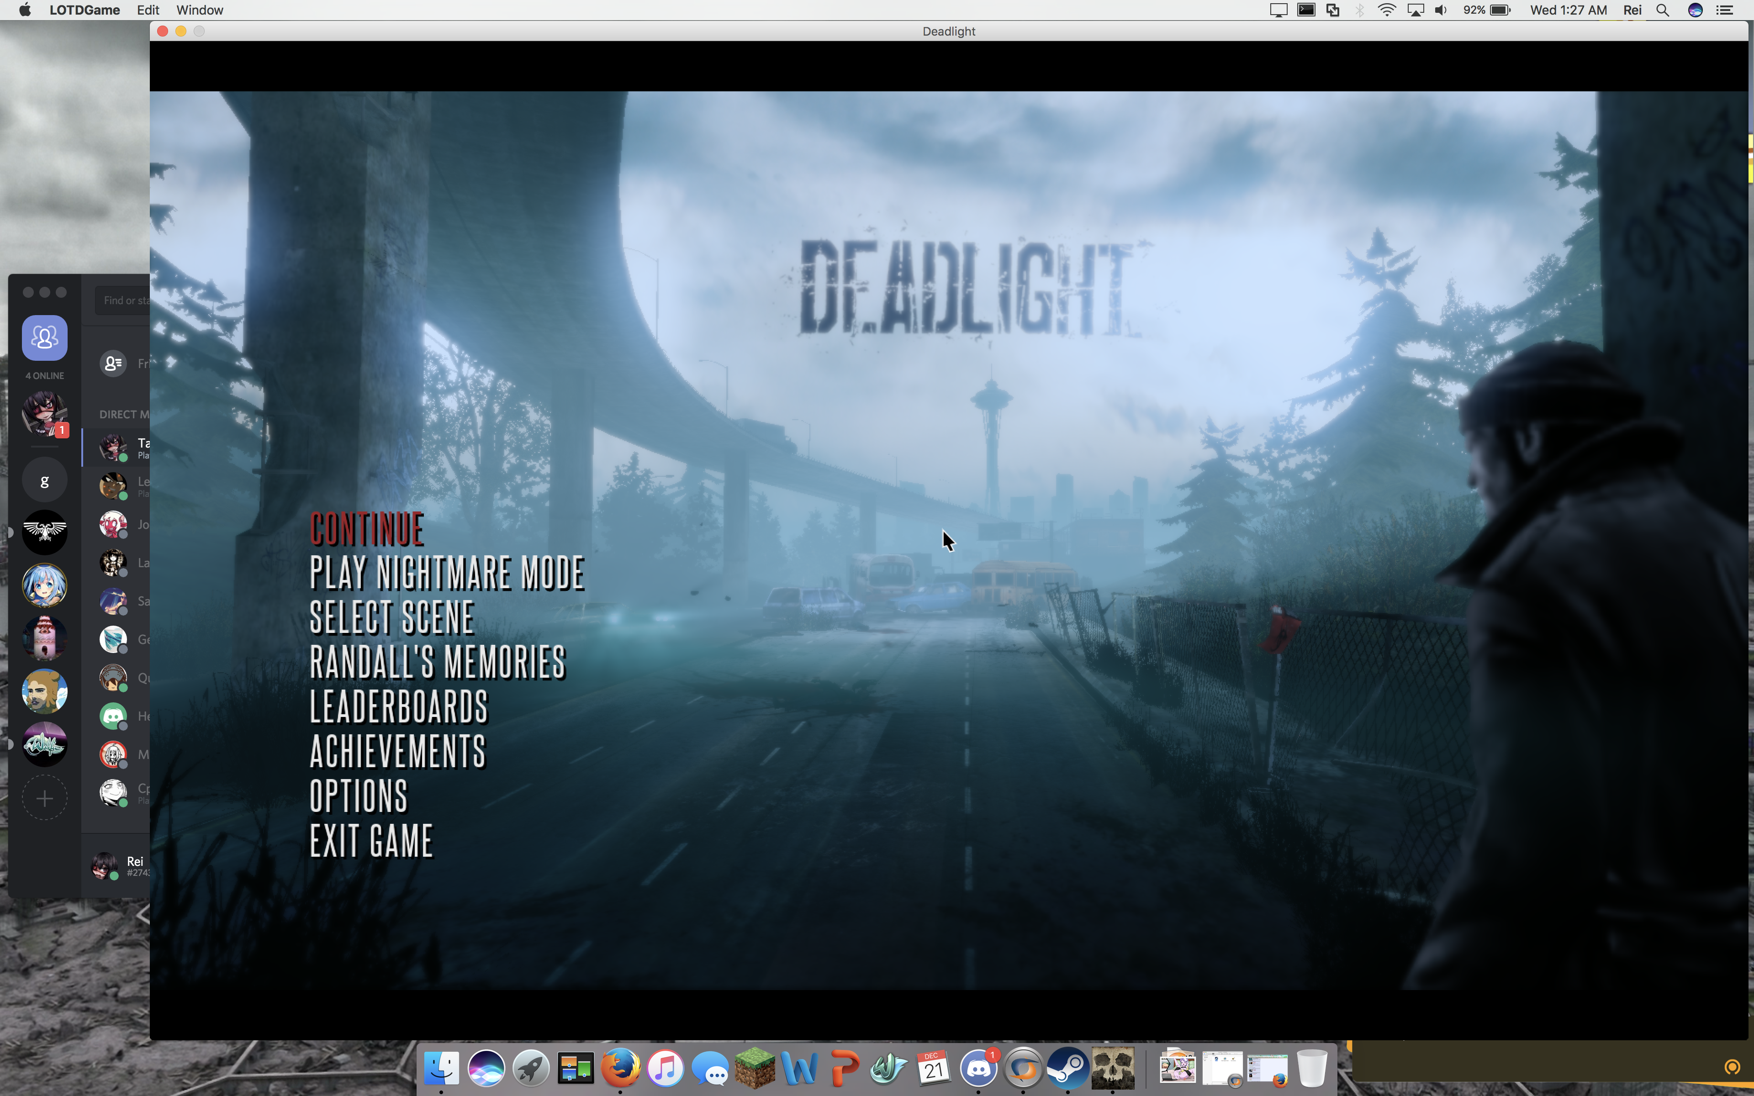Open the Edit menu in menu bar
Screen dimensions: 1754x1096
tap(148, 10)
